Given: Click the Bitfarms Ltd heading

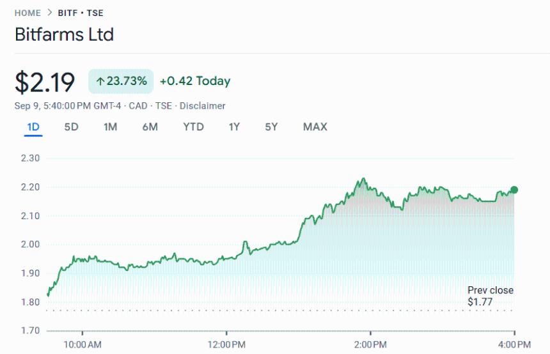Looking at the screenshot, I should [x=64, y=35].
